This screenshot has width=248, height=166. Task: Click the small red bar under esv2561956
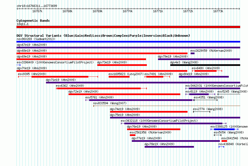coord(133,135)
